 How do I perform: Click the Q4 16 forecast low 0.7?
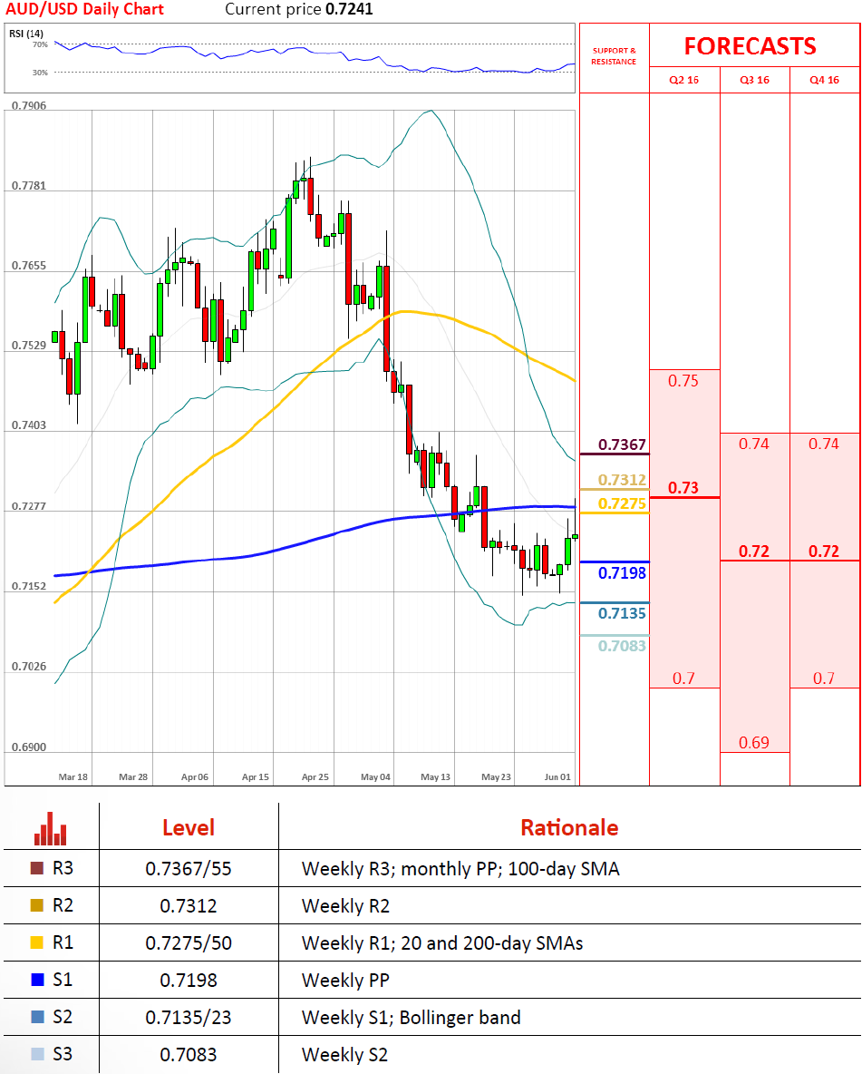(x=824, y=679)
